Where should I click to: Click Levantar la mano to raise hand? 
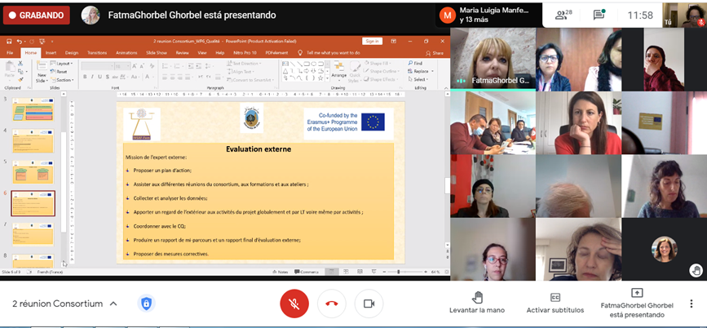(477, 303)
